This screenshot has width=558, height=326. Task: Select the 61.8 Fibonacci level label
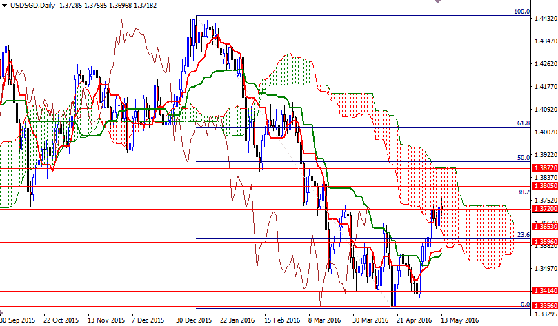(x=523, y=123)
